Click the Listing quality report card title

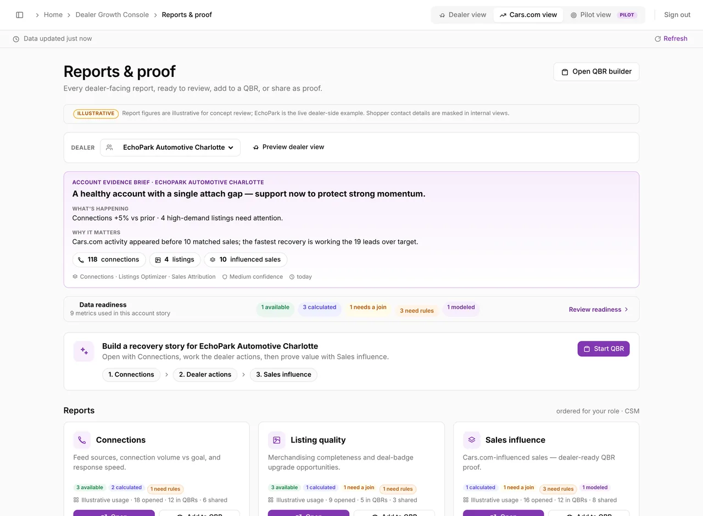click(x=318, y=440)
